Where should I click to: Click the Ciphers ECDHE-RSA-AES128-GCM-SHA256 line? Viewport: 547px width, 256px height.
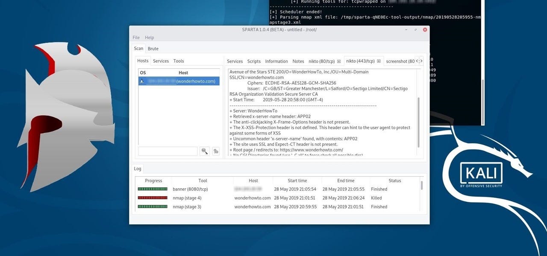coord(292,83)
